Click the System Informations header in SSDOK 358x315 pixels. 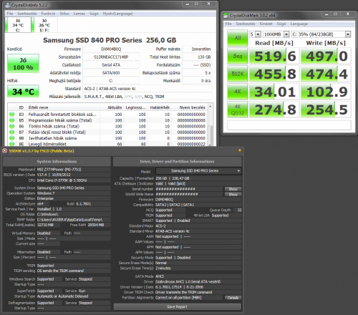(57, 162)
